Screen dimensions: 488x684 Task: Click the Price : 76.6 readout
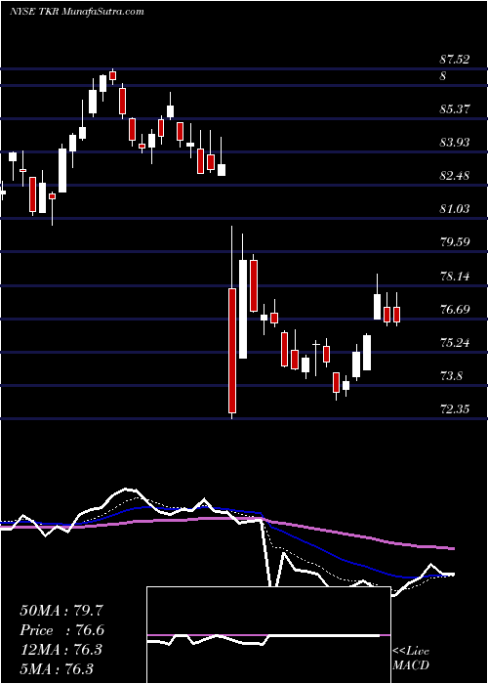point(61,630)
